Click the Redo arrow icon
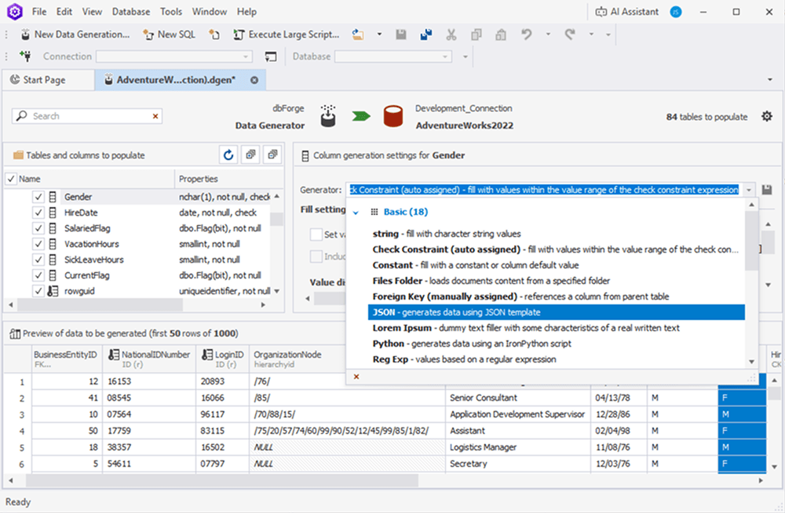This screenshot has height=513, width=785. coord(570,35)
